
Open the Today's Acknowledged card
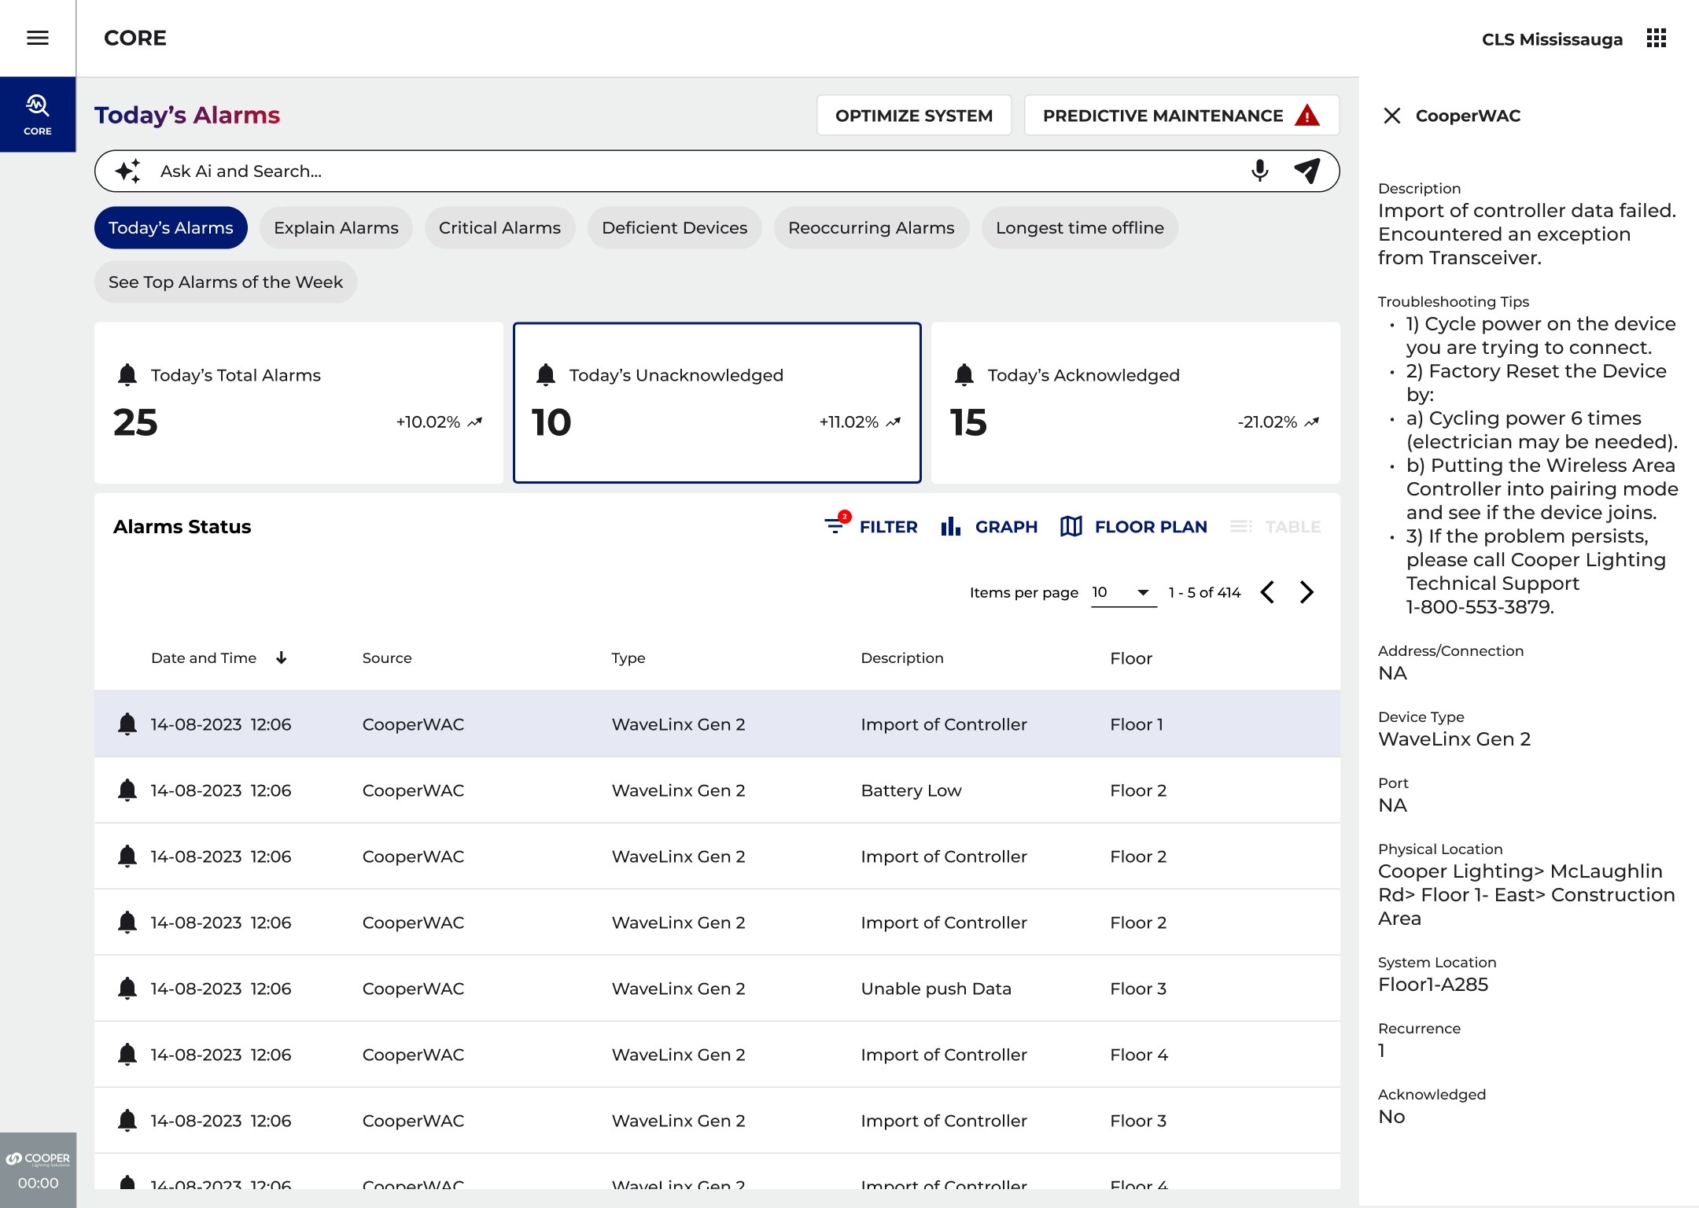click(x=1136, y=403)
